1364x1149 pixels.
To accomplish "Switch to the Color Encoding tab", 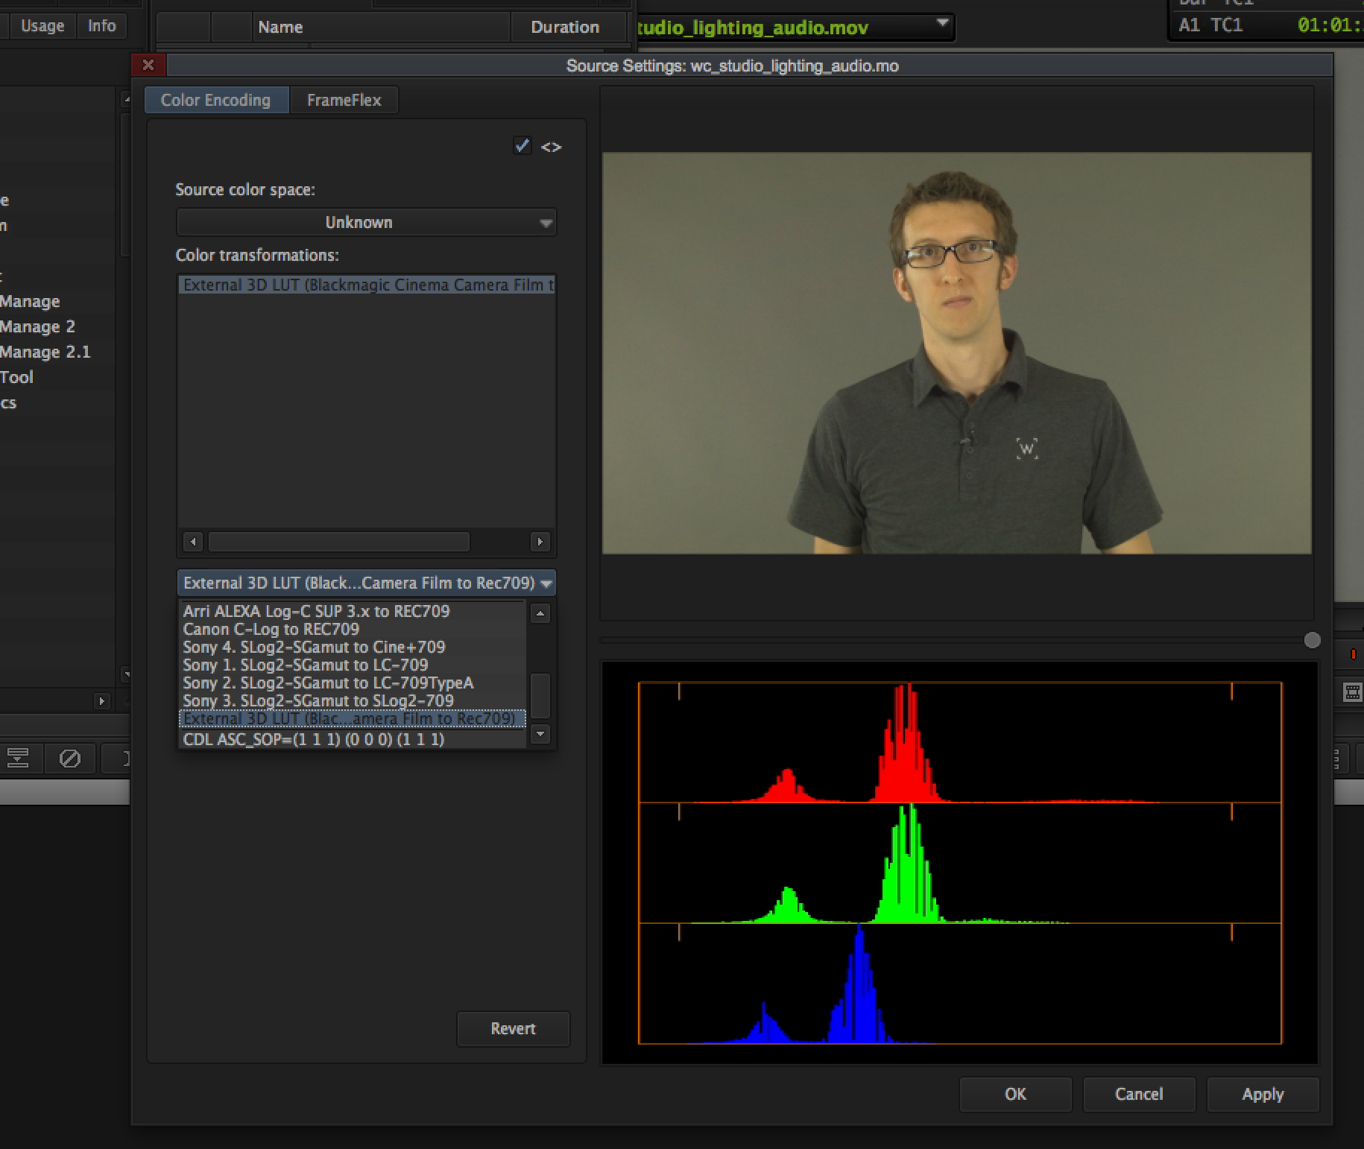I will [x=216, y=100].
